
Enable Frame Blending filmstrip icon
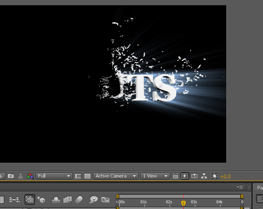coord(67,200)
